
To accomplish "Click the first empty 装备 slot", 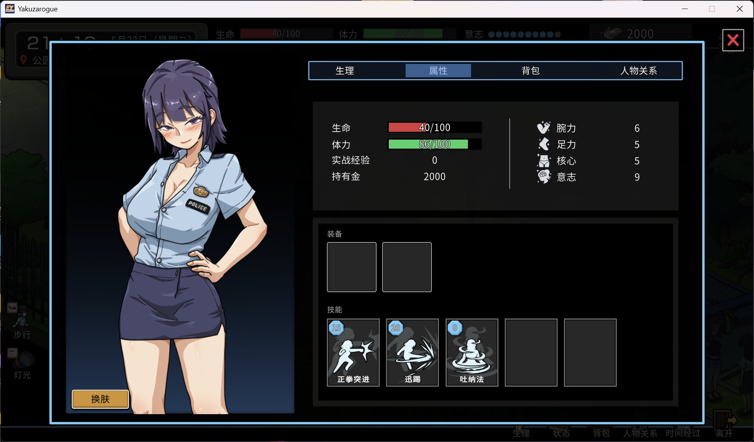I will coord(352,267).
